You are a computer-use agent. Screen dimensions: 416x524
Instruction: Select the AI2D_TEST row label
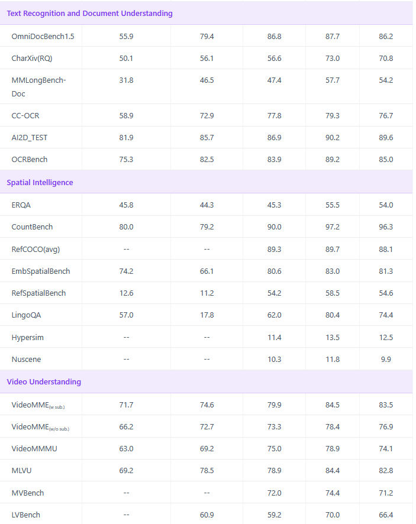tap(30, 137)
